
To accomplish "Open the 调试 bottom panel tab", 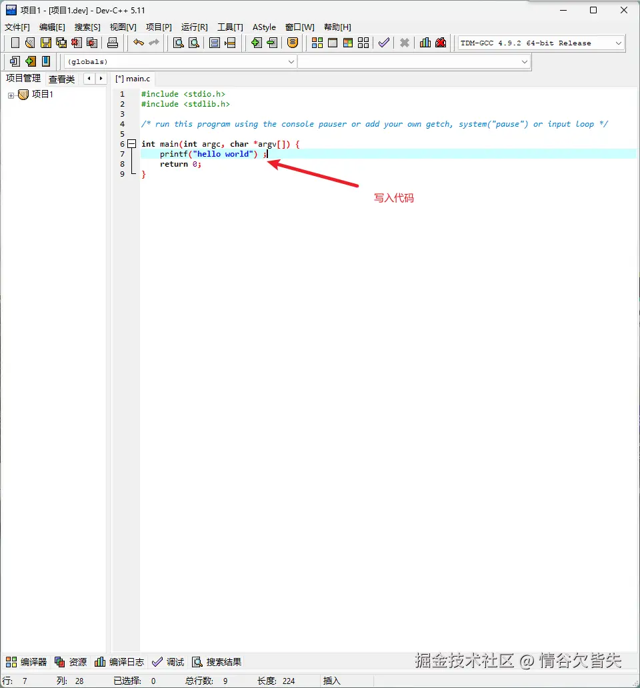I will coord(168,662).
